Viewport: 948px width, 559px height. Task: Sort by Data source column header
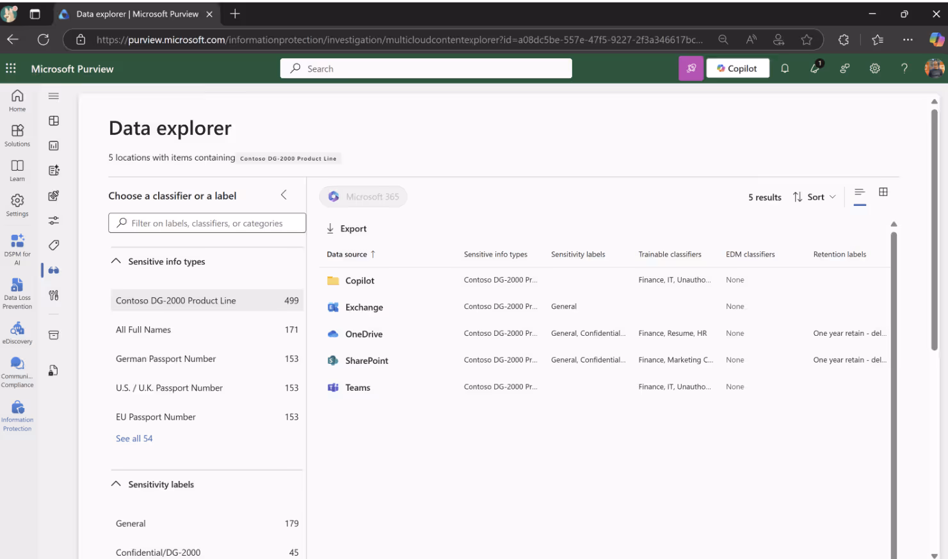(x=351, y=255)
